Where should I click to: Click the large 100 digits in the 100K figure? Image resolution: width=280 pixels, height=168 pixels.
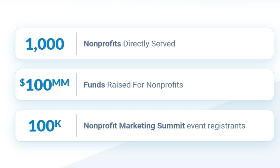pyautogui.click(x=41, y=126)
